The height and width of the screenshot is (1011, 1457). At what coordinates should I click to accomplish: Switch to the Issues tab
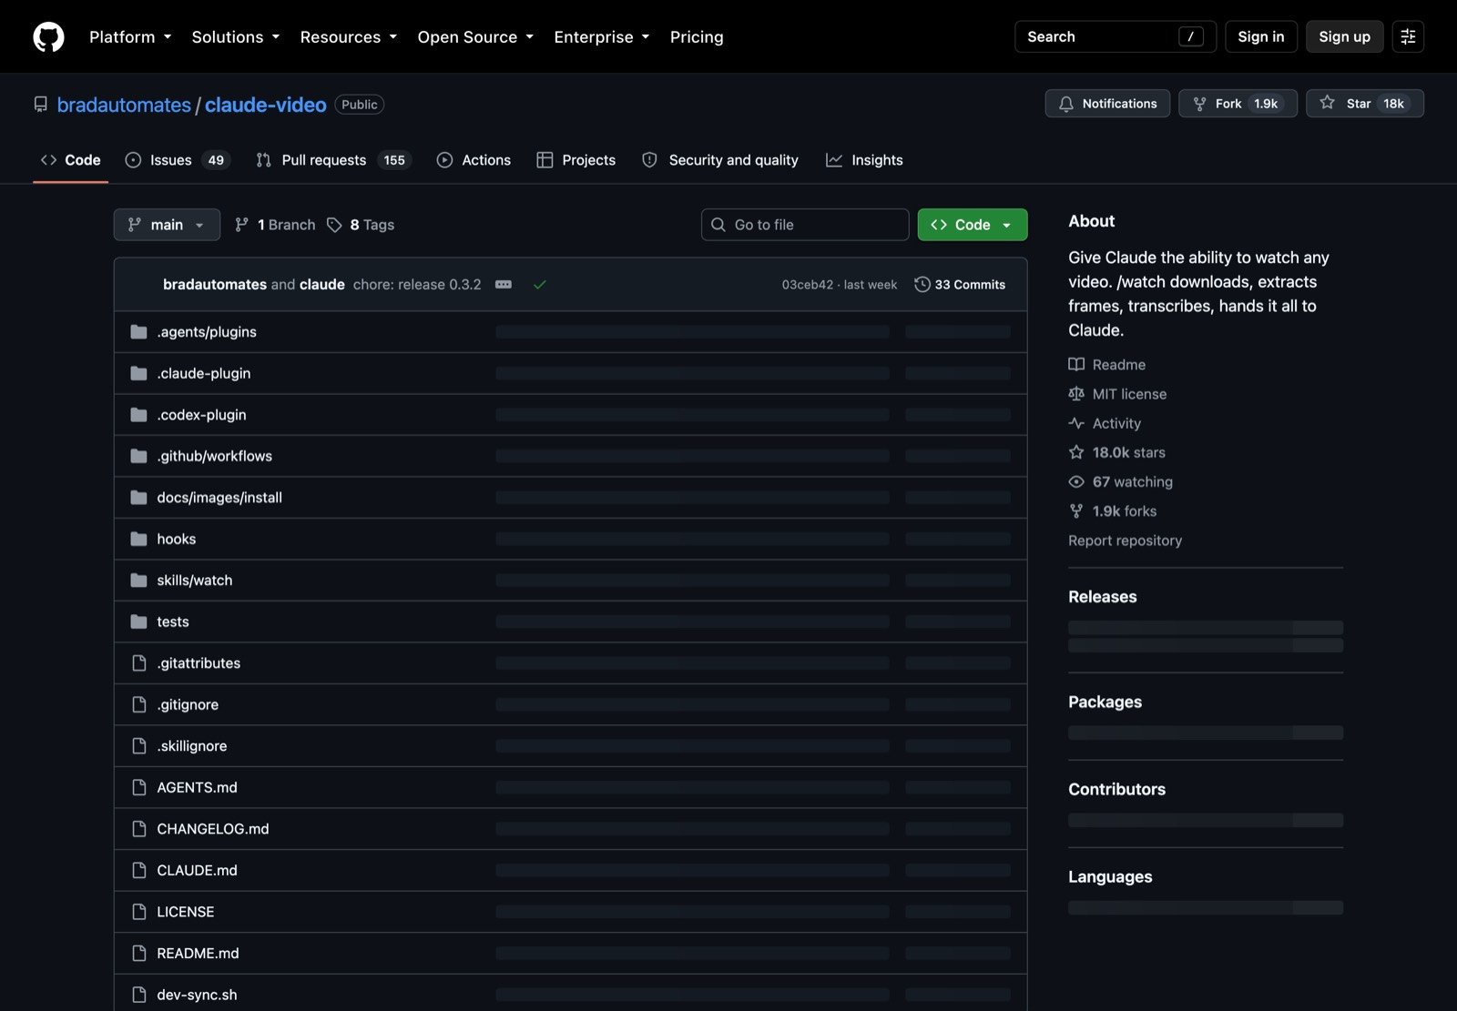pos(178,160)
